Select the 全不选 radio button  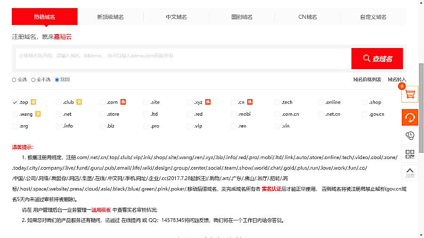(x=33, y=80)
